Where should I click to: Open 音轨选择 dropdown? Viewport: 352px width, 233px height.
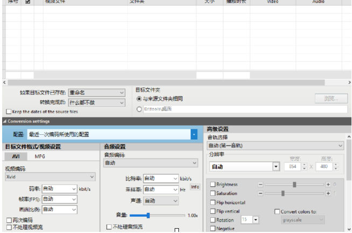coord(275,146)
